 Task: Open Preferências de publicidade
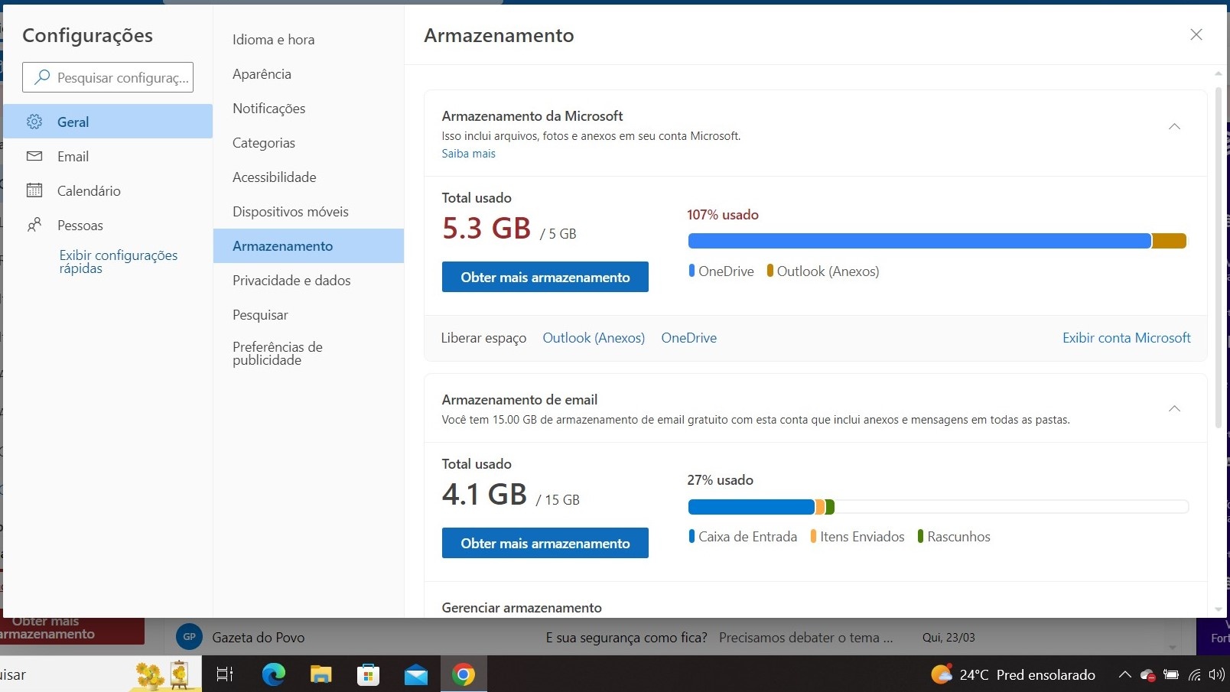(308, 353)
